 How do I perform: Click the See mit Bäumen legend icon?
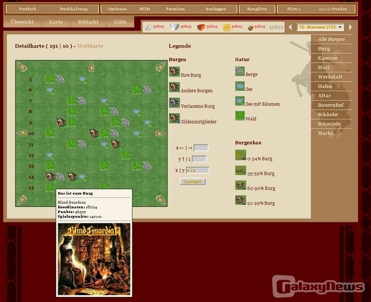coord(240,101)
